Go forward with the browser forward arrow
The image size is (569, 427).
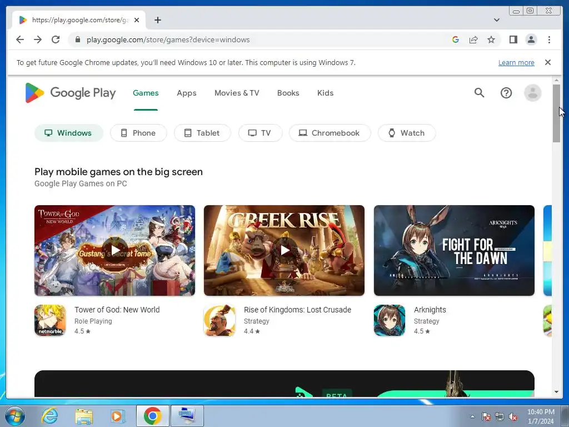click(x=38, y=39)
